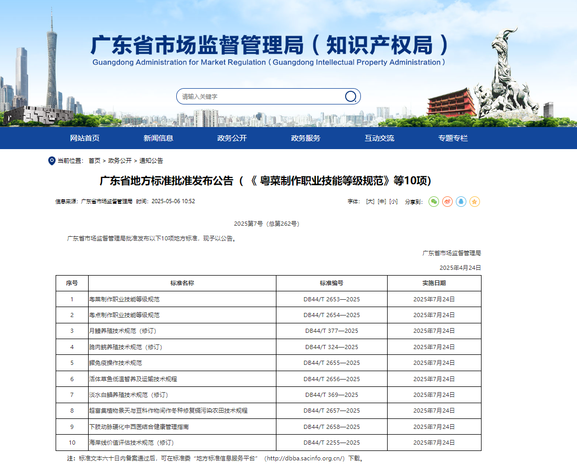
Task: Set font size to 中
Action: tap(382, 202)
